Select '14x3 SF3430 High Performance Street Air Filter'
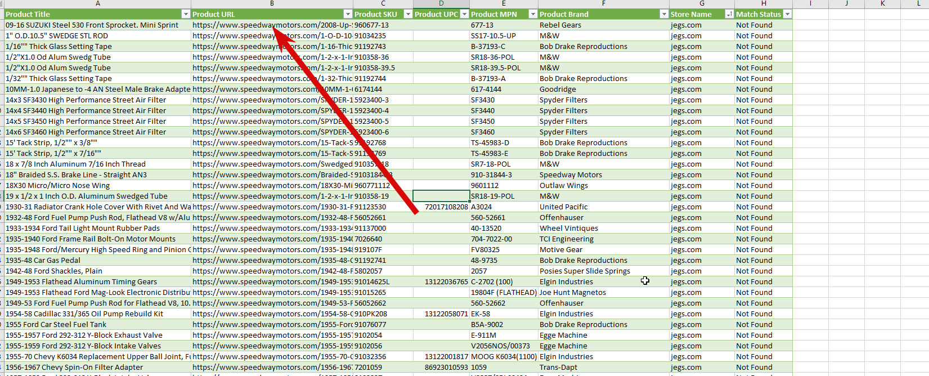Screen dimensions: 929x376 pos(97,100)
